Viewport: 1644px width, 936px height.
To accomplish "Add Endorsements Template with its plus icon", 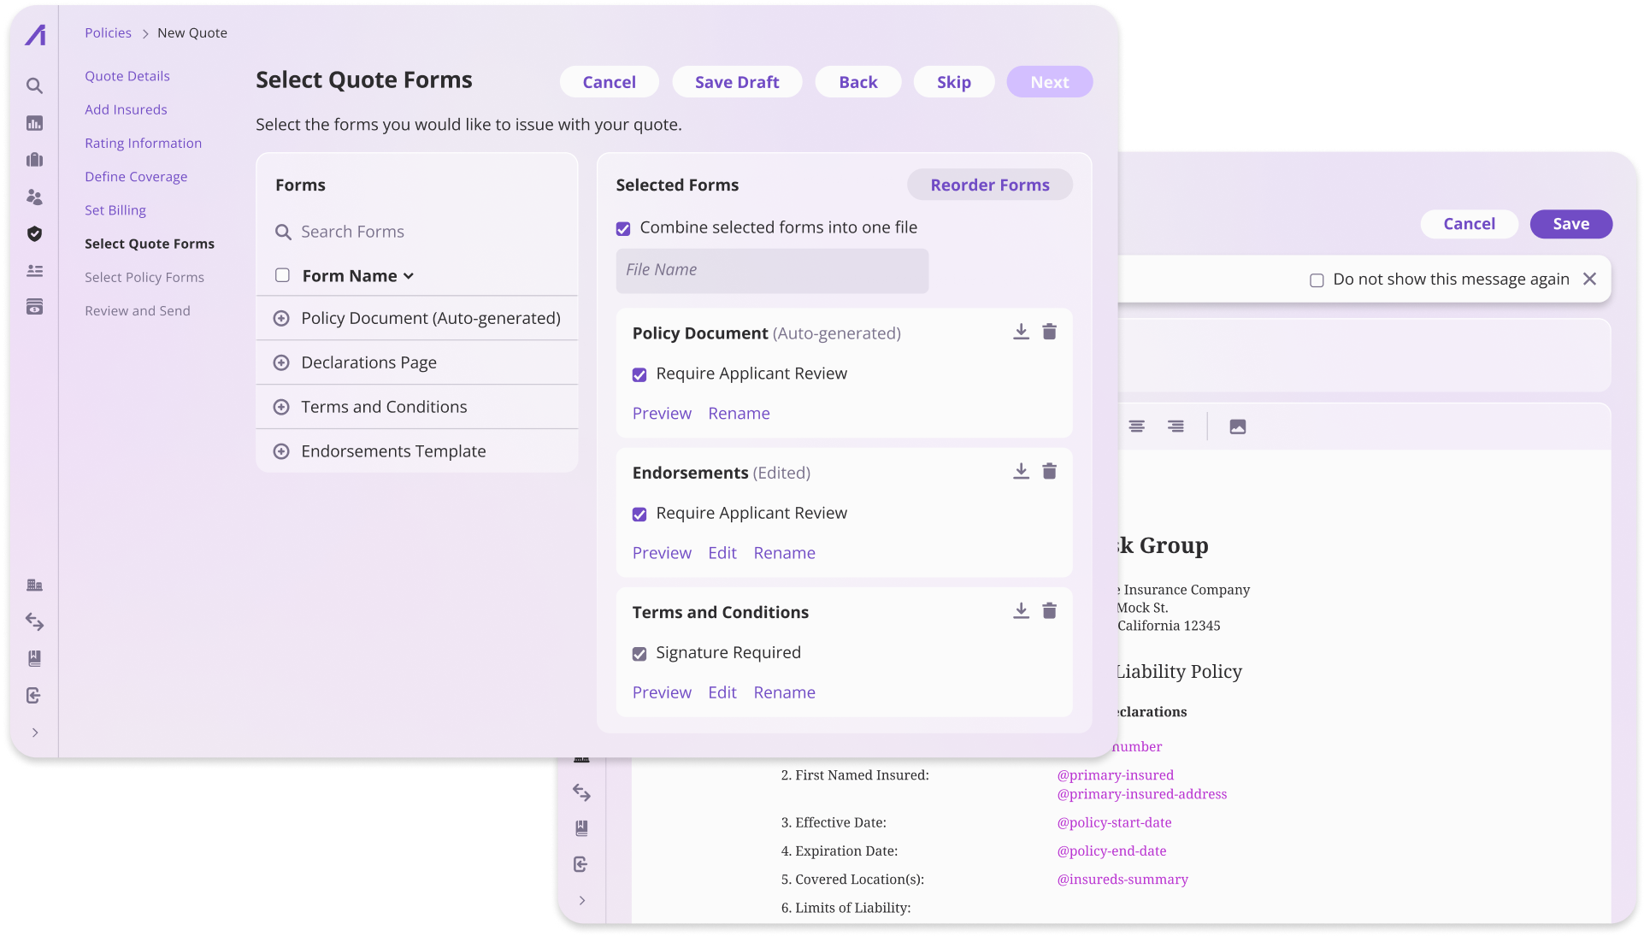I will click(x=281, y=451).
